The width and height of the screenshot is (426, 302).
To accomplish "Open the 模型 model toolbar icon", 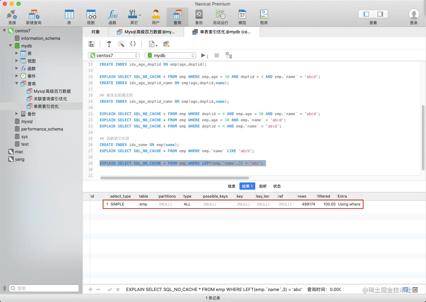I will (x=242, y=17).
